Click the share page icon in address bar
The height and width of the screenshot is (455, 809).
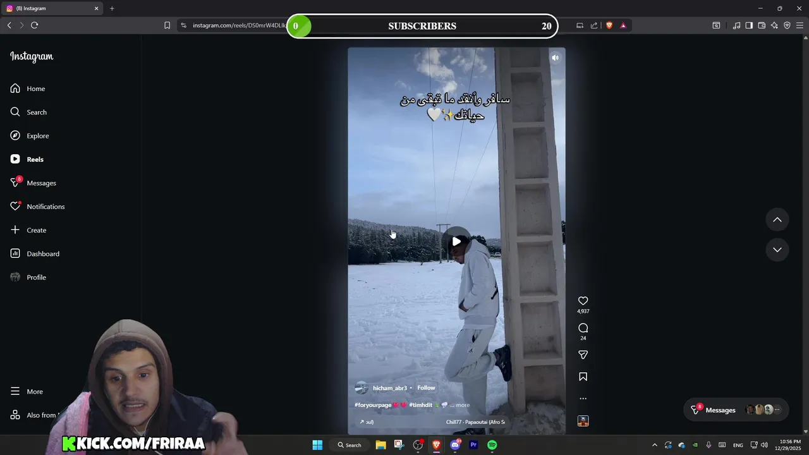click(594, 25)
